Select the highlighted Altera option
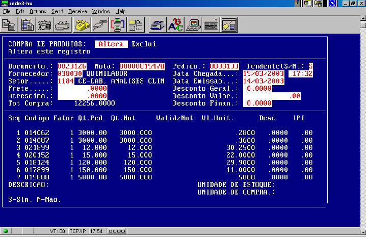 111,44
